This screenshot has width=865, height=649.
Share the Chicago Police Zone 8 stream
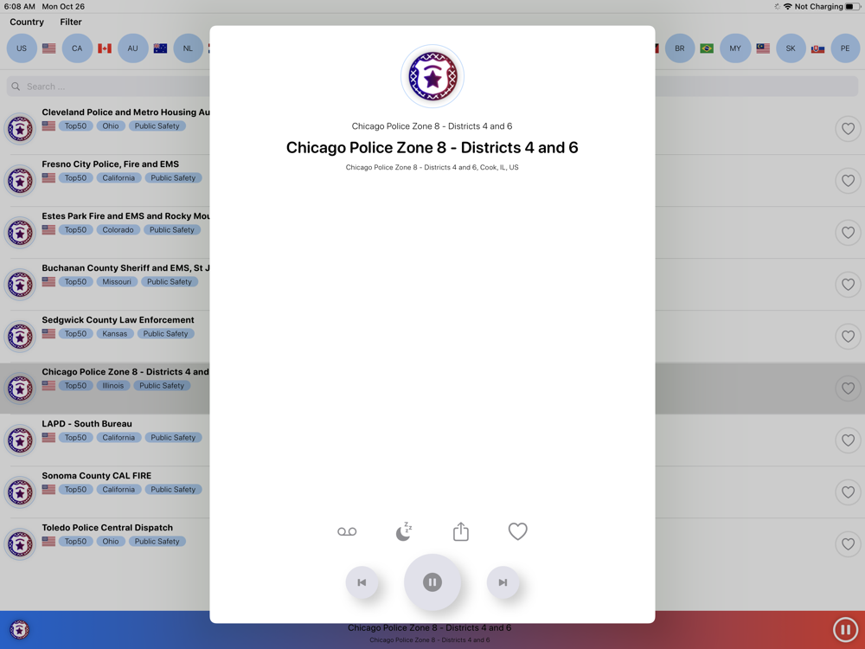point(461,531)
